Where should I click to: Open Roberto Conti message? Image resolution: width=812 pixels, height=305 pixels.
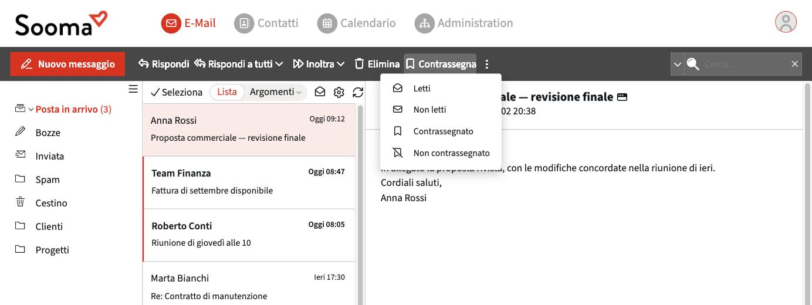(249, 235)
